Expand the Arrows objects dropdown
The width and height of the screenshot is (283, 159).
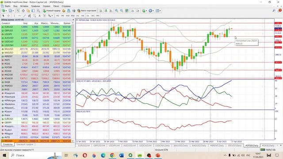[x=52, y=16]
